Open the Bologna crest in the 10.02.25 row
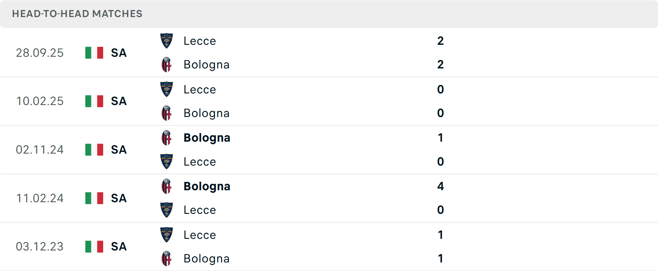 [x=167, y=114]
